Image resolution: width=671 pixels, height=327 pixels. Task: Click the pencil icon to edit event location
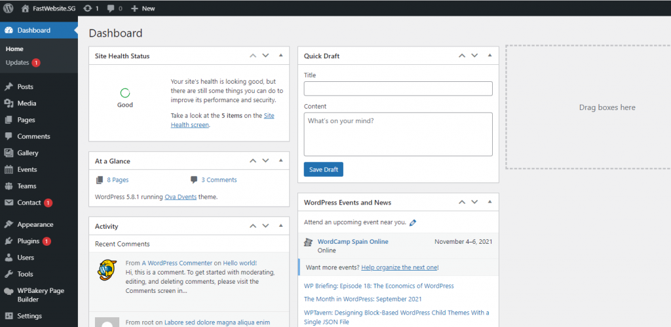tap(413, 223)
